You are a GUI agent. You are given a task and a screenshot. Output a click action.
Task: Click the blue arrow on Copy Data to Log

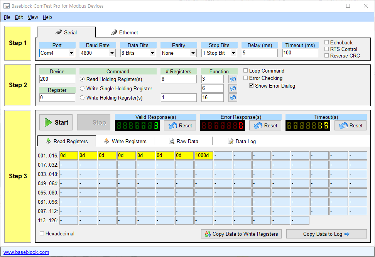pyautogui.click(x=347, y=234)
